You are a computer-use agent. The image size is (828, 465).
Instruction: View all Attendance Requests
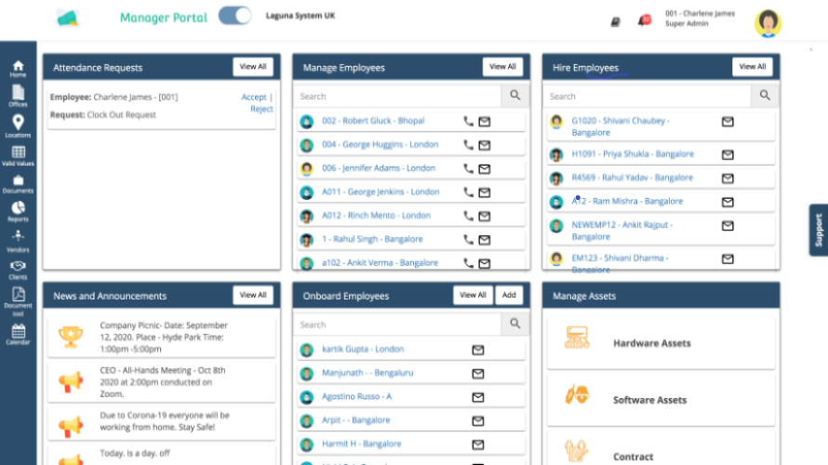(x=253, y=67)
